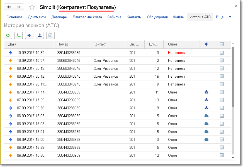This screenshot has height=167, width=243.
Task: Open the Банковские счета tab
Action: pos(87,17)
